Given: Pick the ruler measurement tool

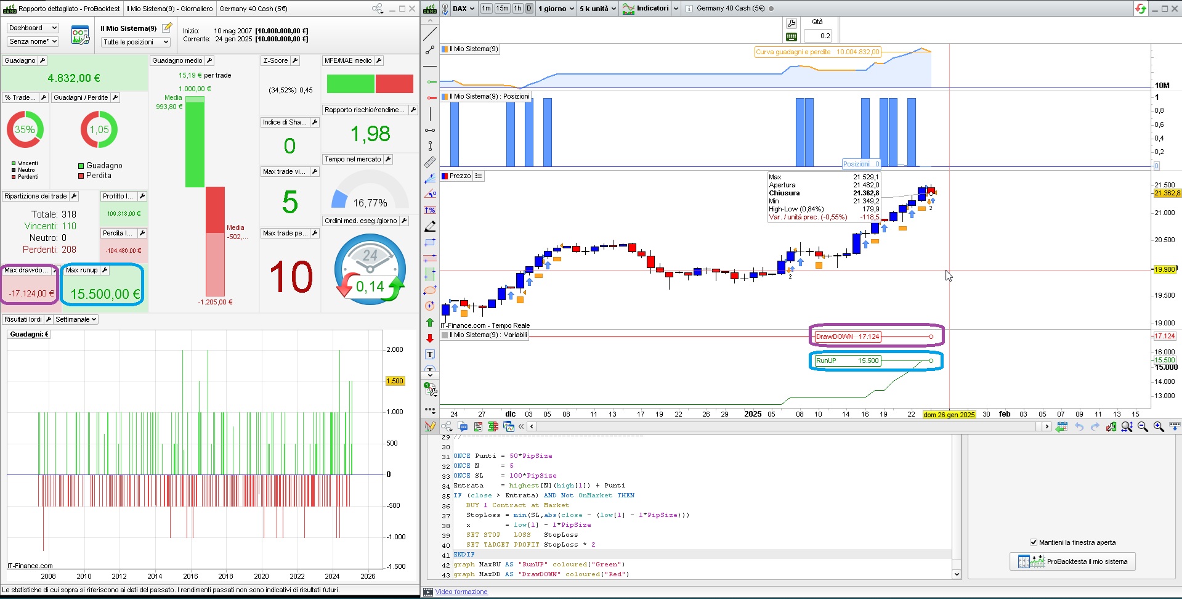Looking at the screenshot, I should [x=430, y=162].
